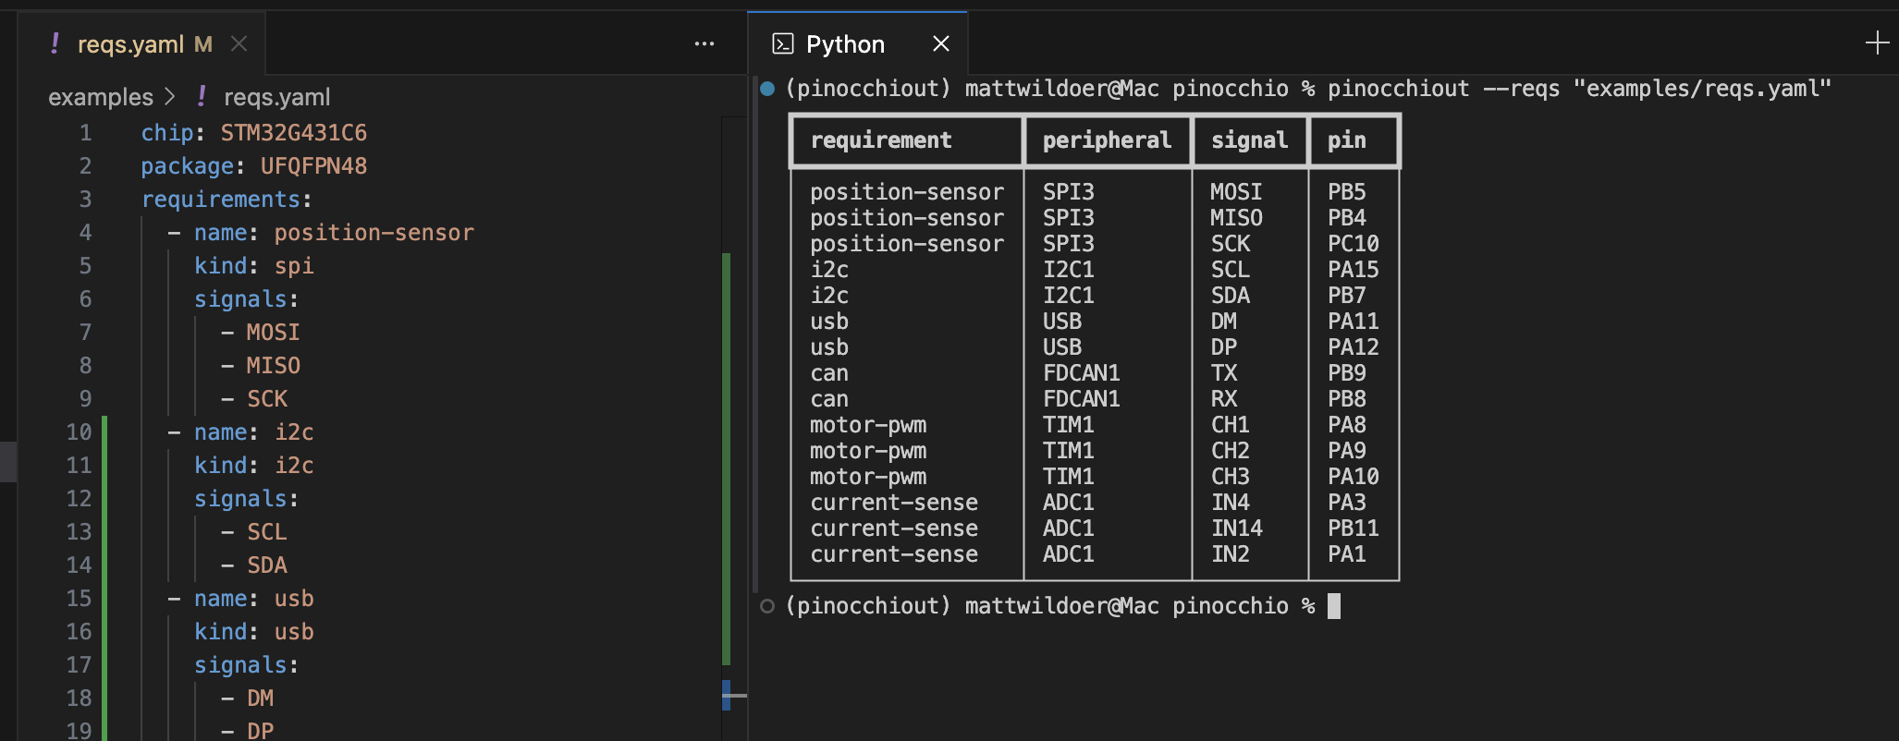Click the MOSI signal entry in editor

point(273,333)
